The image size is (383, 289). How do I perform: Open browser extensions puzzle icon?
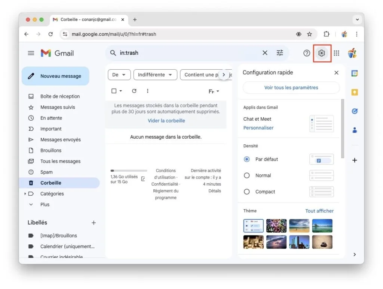tap(326, 34)
